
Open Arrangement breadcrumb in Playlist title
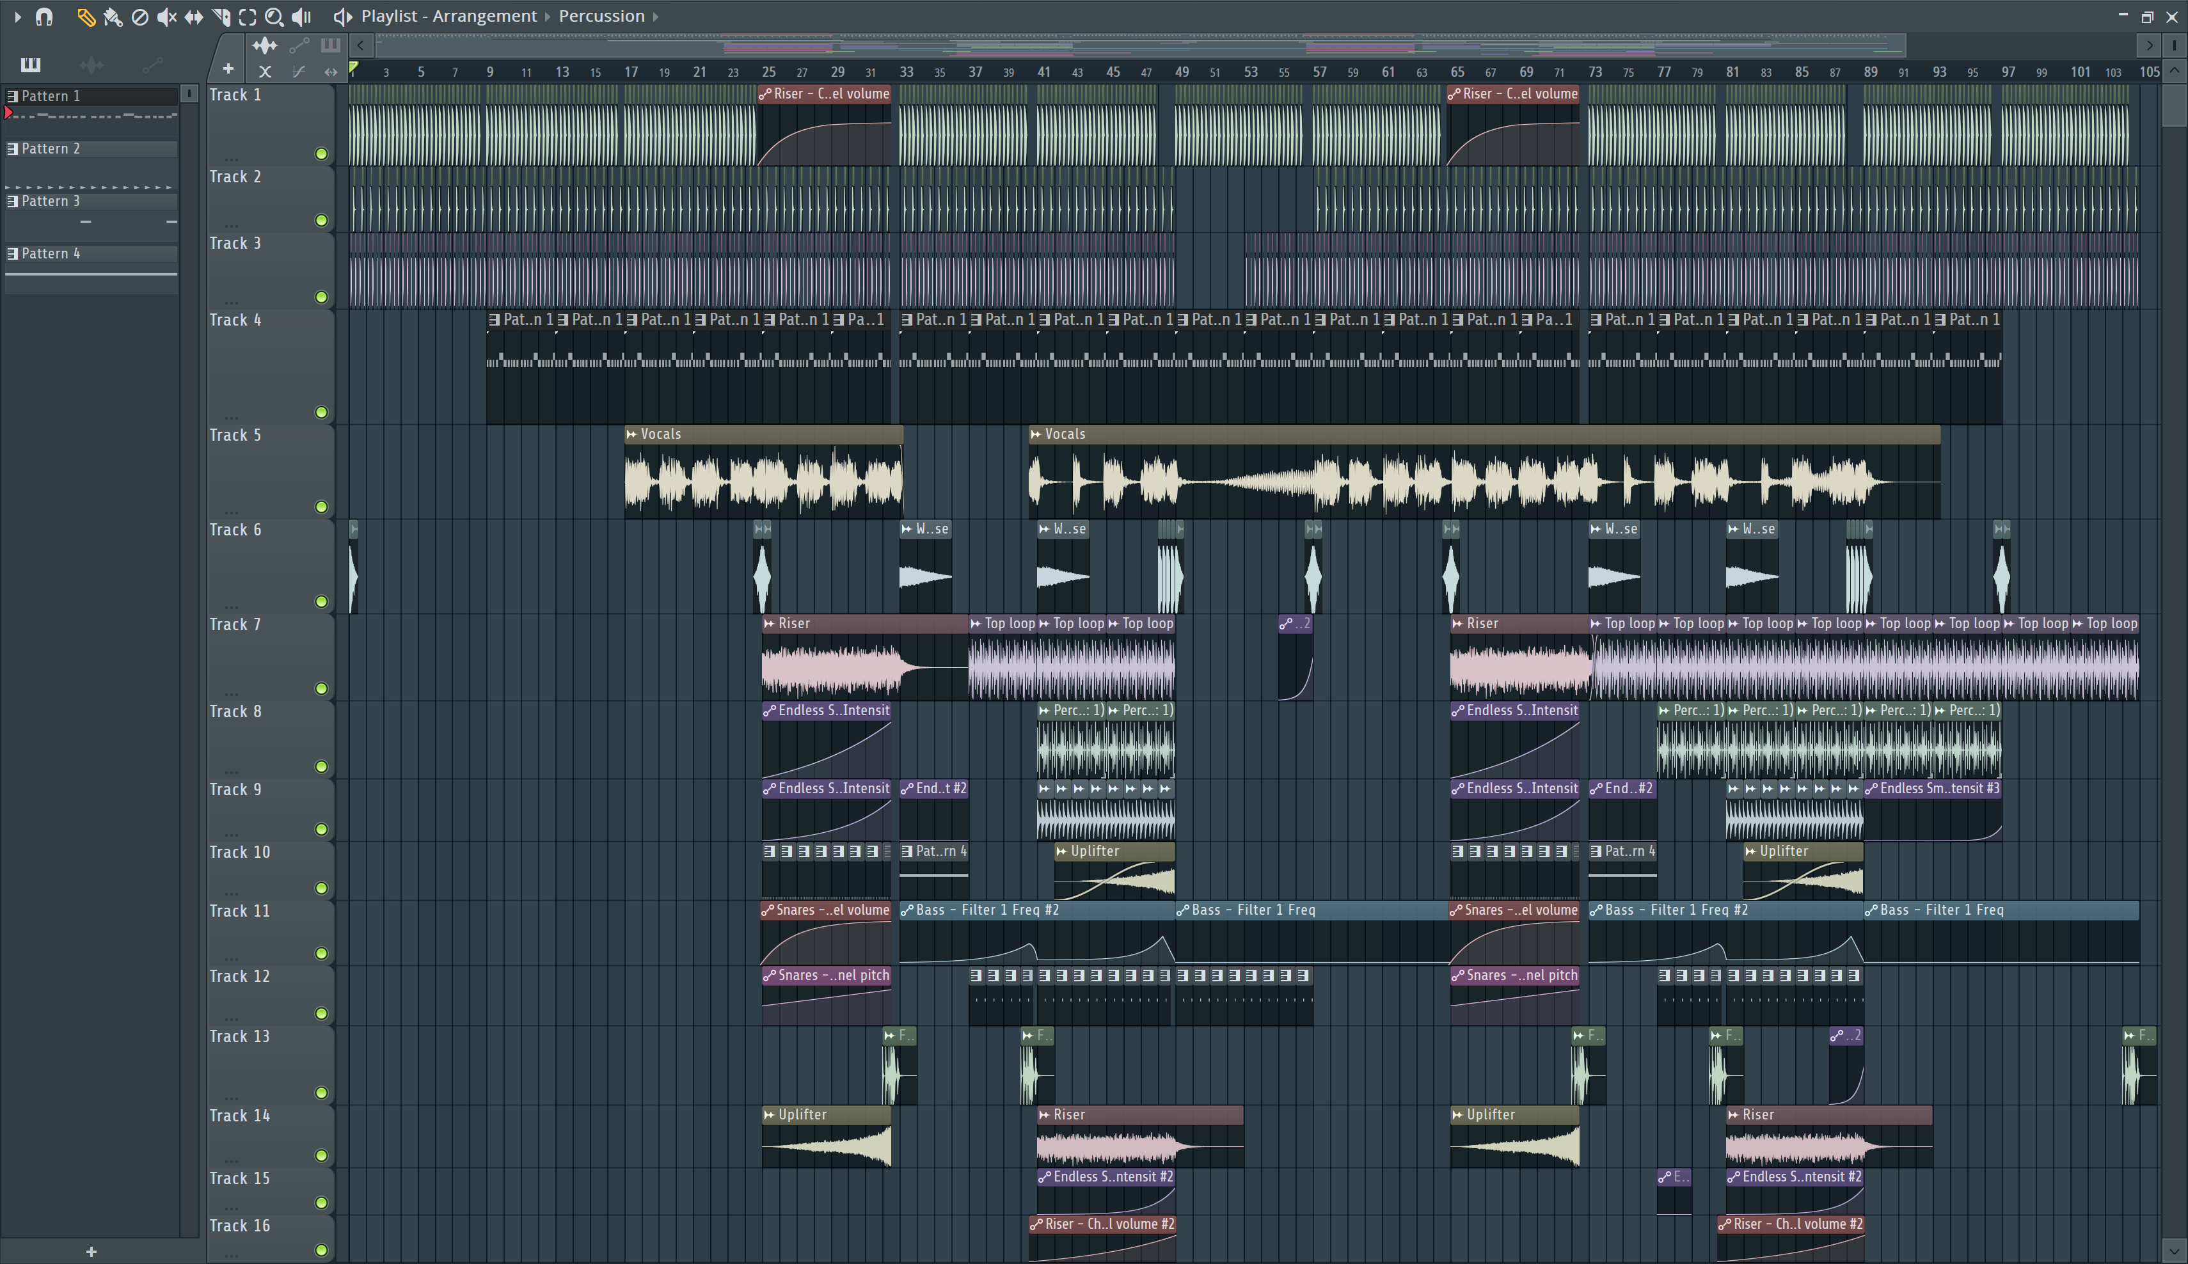pyautogui.click(x=484, y=17)
